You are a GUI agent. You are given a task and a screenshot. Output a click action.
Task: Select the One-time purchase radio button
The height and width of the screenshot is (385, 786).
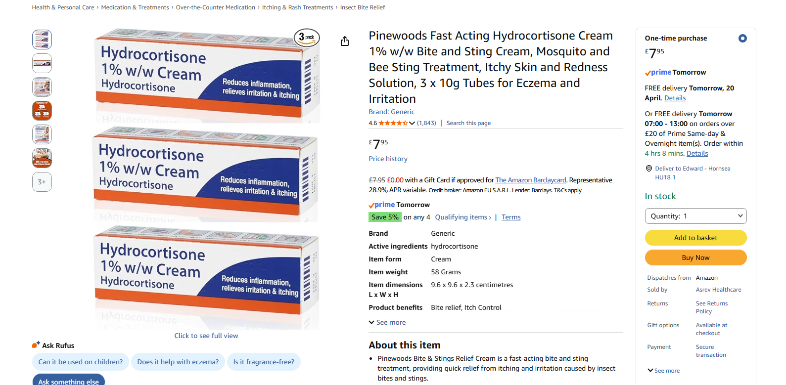tap(742, 39)
